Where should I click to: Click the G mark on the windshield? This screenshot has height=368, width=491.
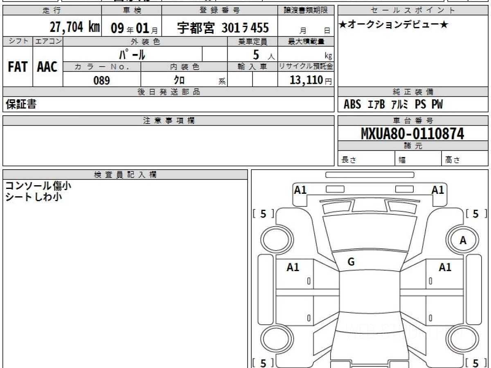coord(351,262)
